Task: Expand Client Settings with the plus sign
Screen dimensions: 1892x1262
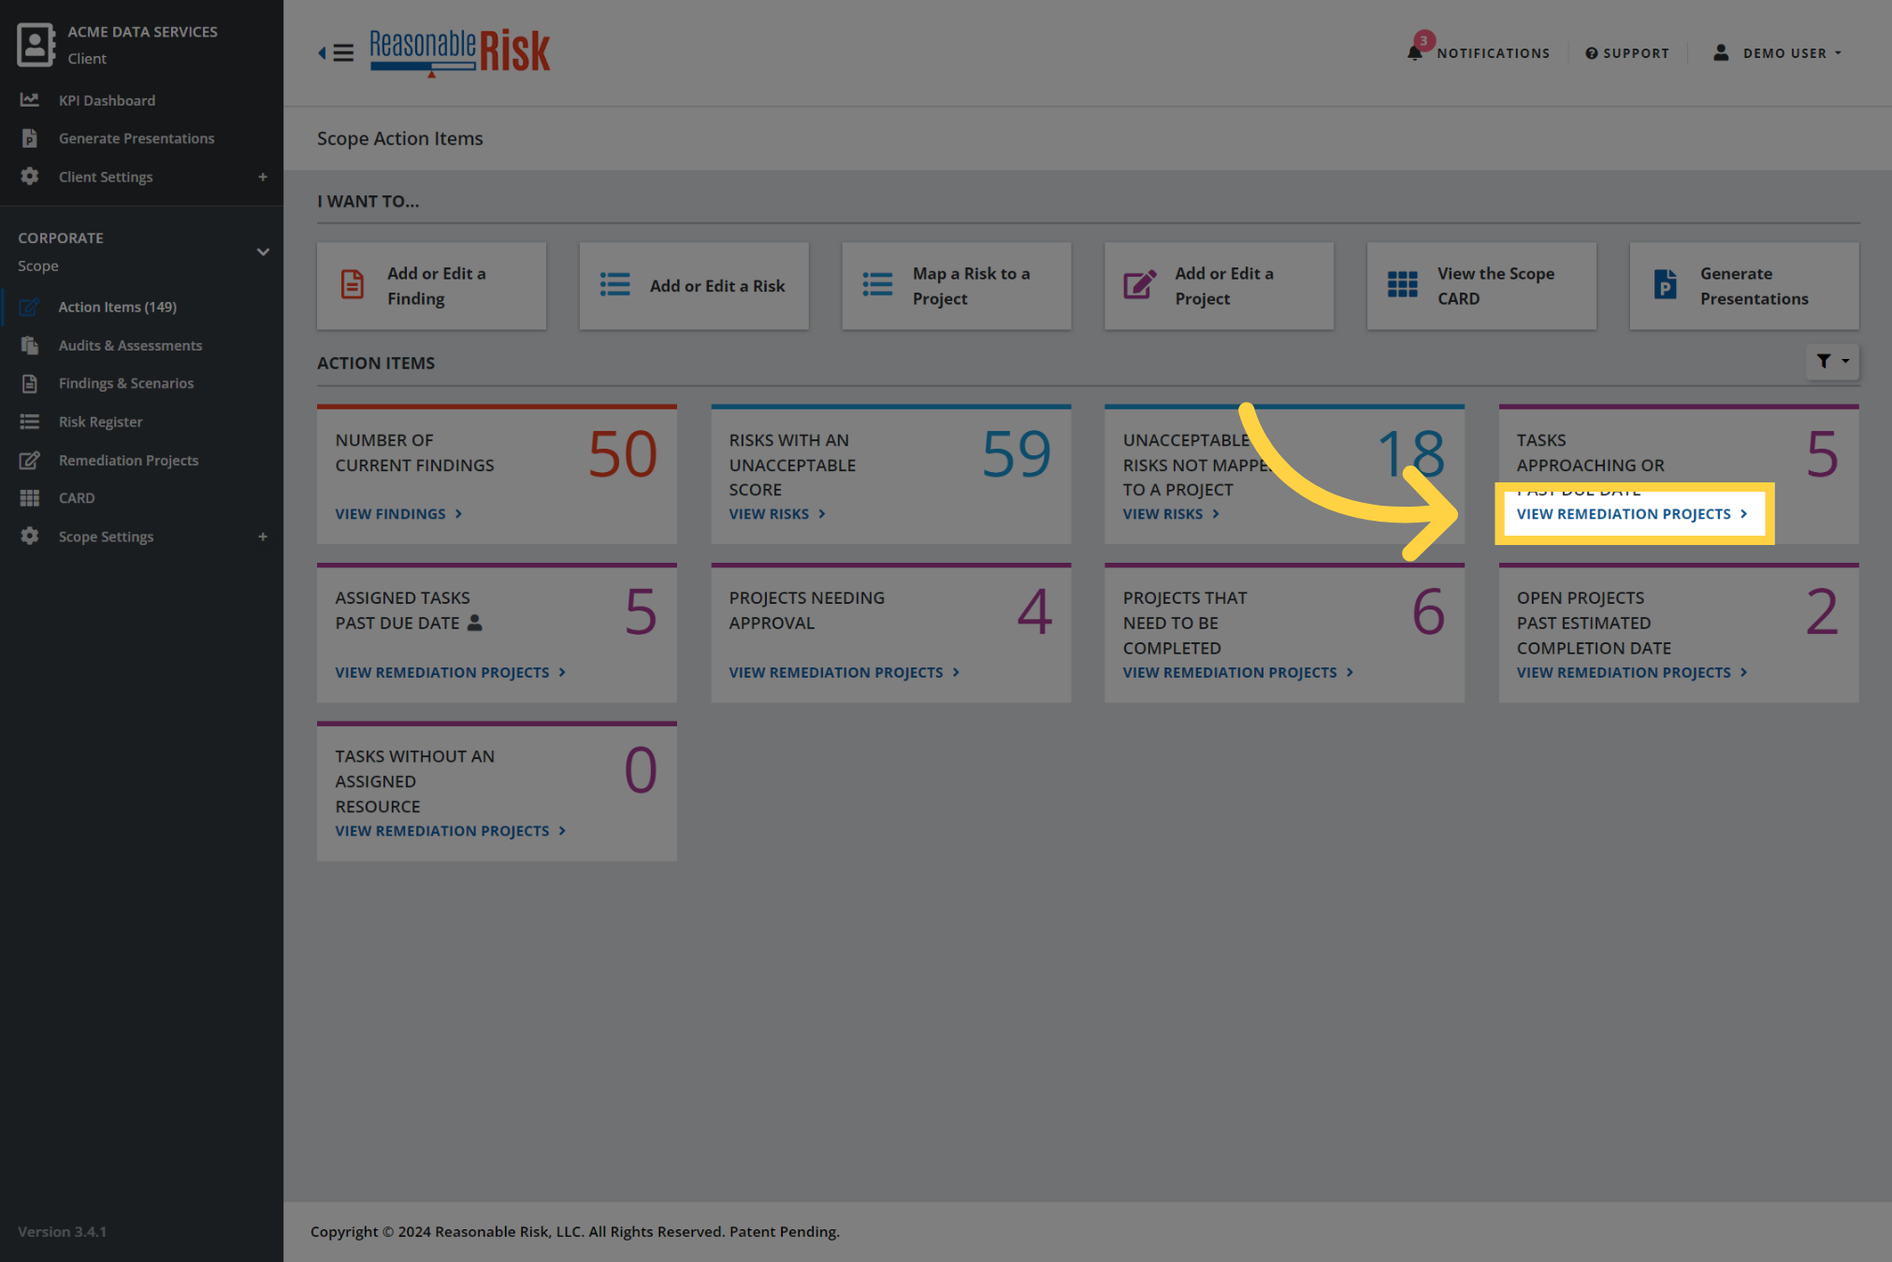Action: (x=263, y=177)
